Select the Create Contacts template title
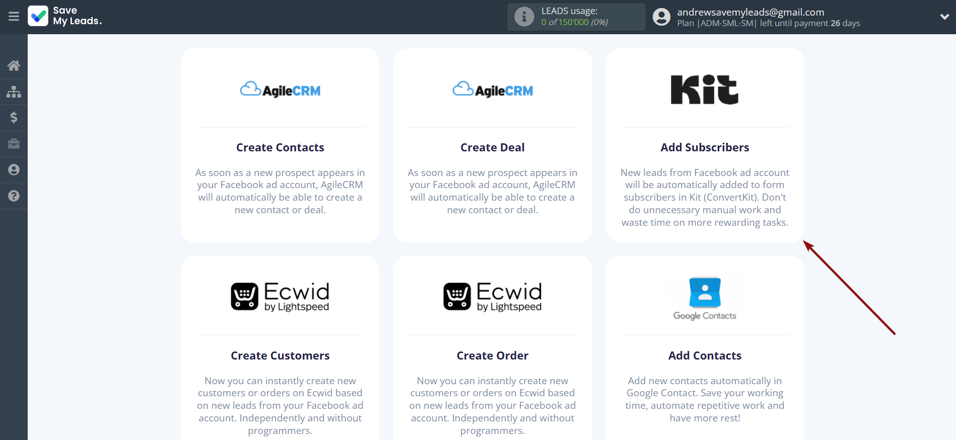The width and height of the screenshot is (956, 440). pos(280,147)
